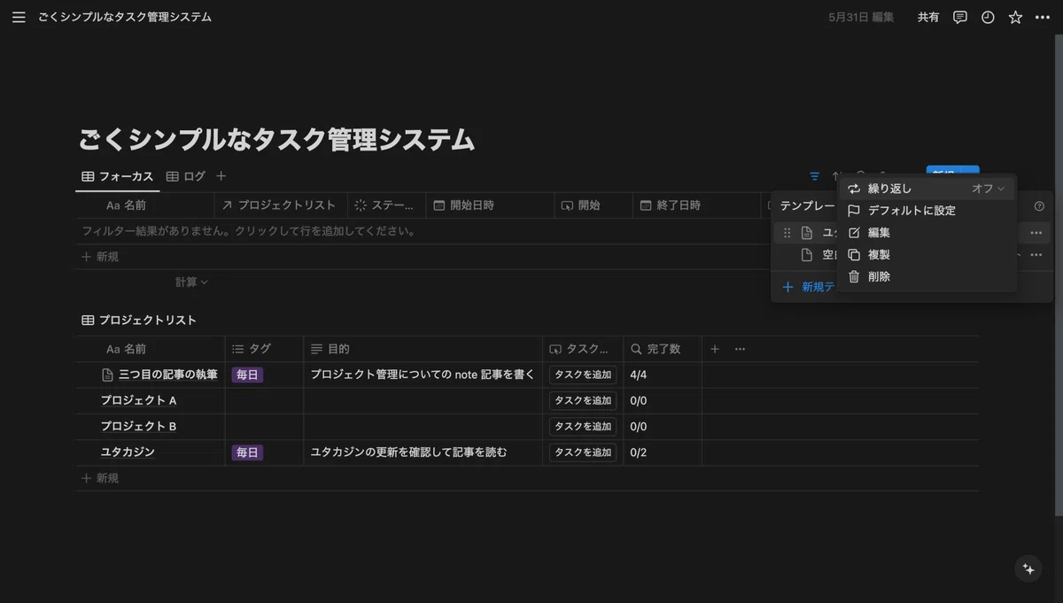Click the プロジェクトリスト database table icon

coord(88,320)
